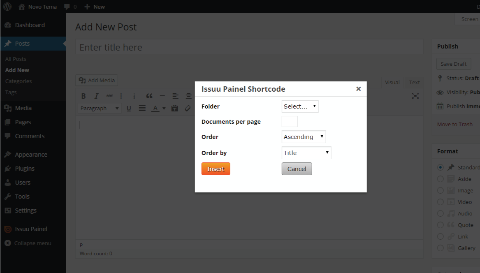Toggle underline formatting
Image resolution: width=480 pixels, height=273 pixels.
coord(129,109)
